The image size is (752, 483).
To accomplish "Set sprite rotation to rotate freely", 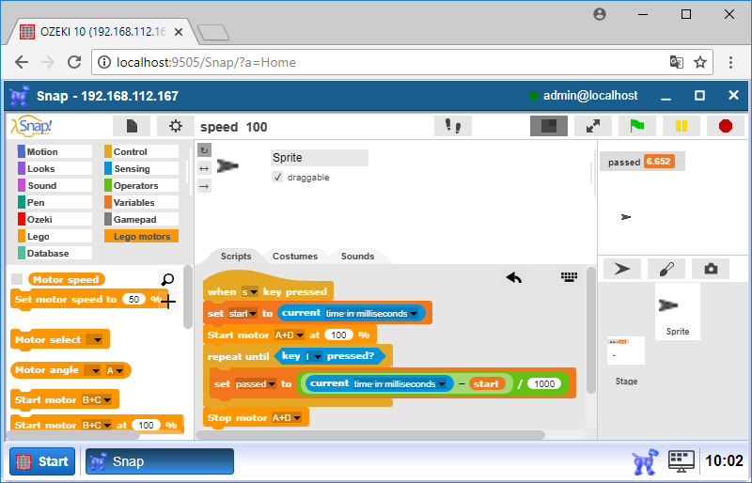I will coord(204,150).
